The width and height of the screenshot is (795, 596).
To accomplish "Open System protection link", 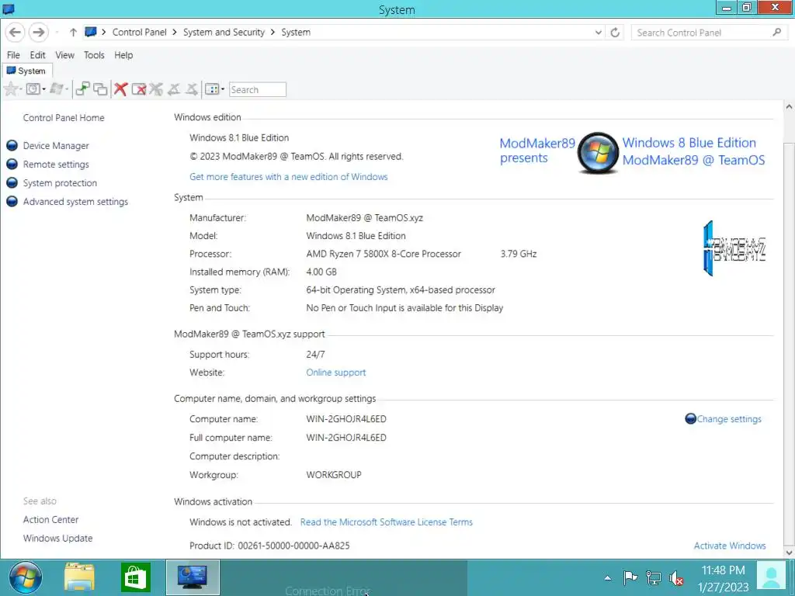I will point(60,183).
